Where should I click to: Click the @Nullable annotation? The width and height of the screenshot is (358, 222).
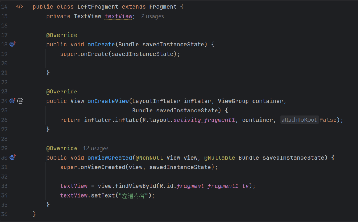pyautogui.click(x=220, y=158)
